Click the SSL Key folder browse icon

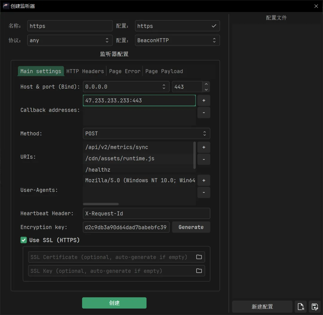[x=199, y=271]
